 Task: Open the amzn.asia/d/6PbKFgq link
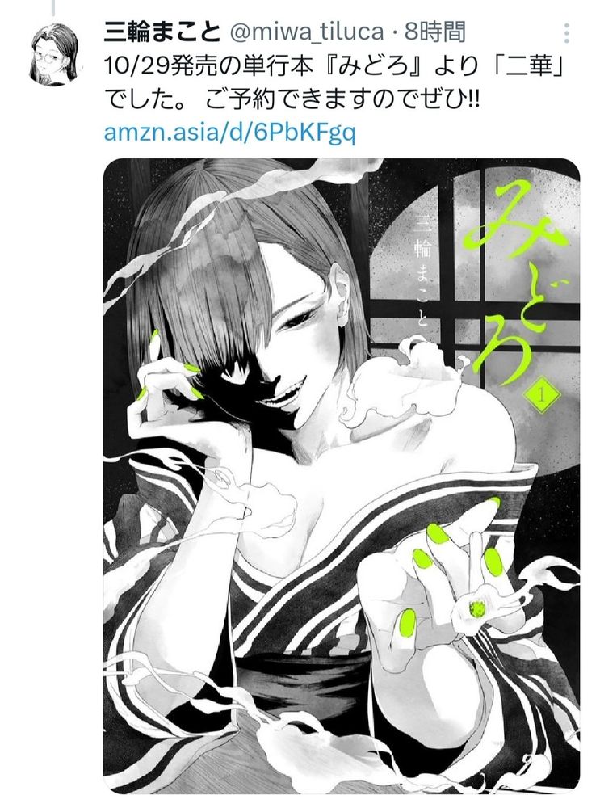[229, 132]
